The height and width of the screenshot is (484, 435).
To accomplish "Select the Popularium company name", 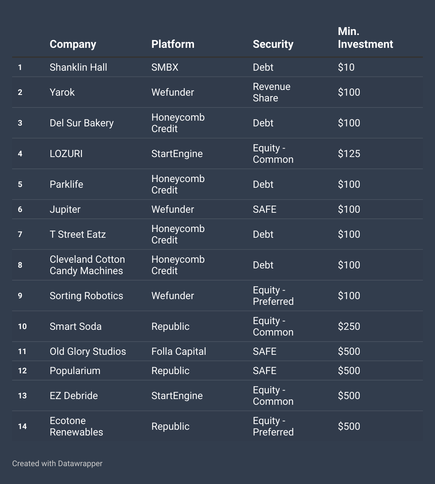I will pyautogui.click(x=75, y=370).
